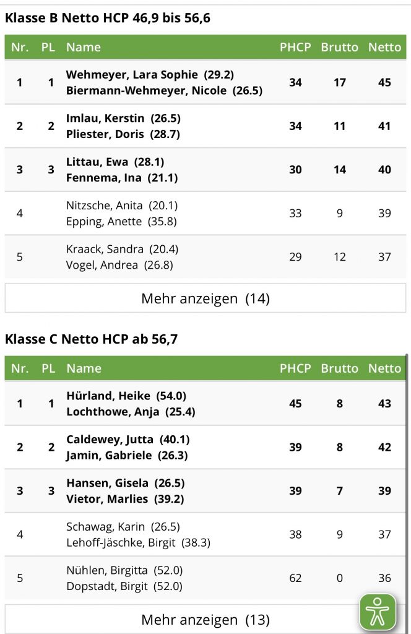411x634 pixels.
Task: Select Schawag, Karin row
Action: click(x=205, y=534)
